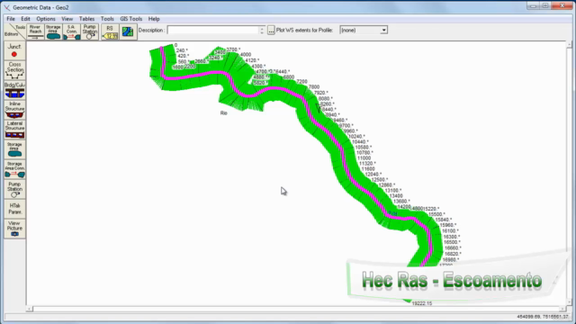Close the Geometric Data window
576x324 pixels.
pos(562,6)
